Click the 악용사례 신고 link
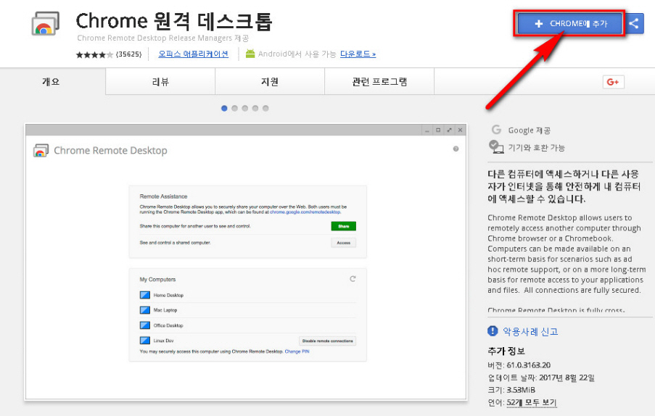The height and width of the screenshot is (416, 655). coord(530,332)
